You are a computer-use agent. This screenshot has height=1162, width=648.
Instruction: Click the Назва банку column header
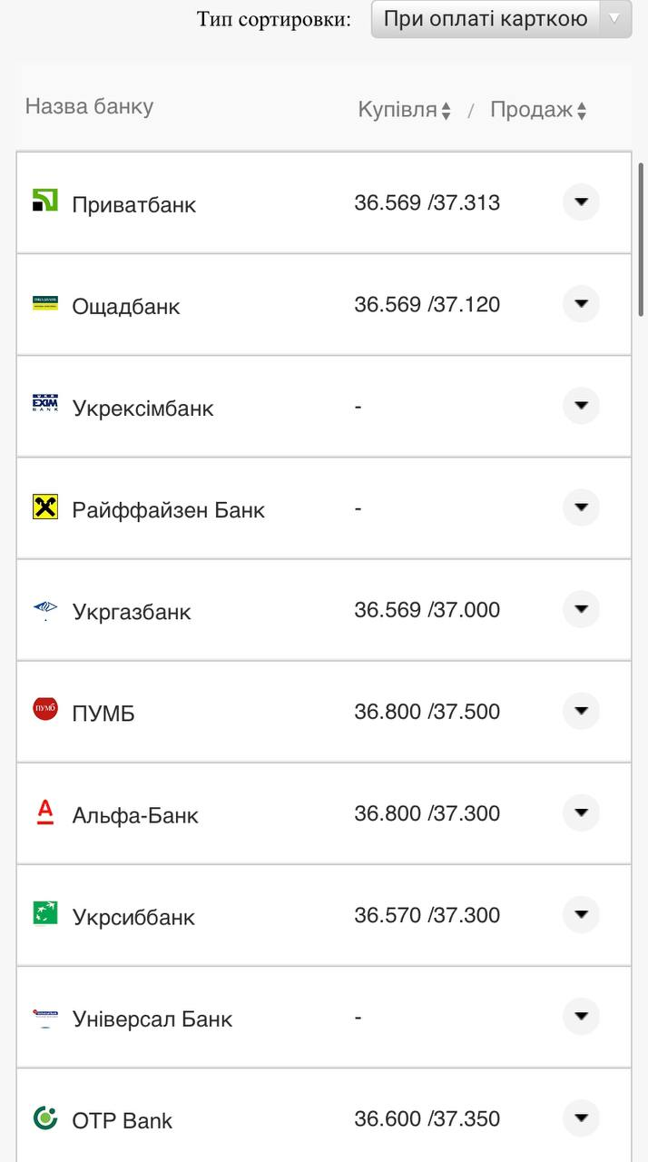[x=89, y=106]
